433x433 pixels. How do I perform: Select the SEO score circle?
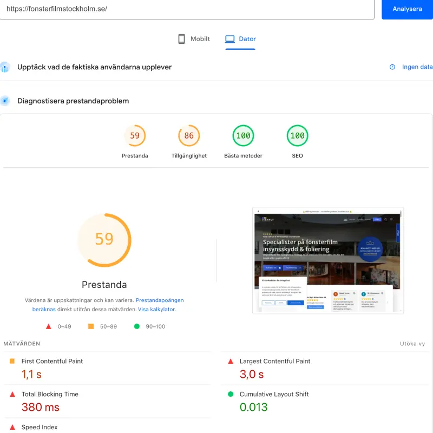click(x=297, y=136)
